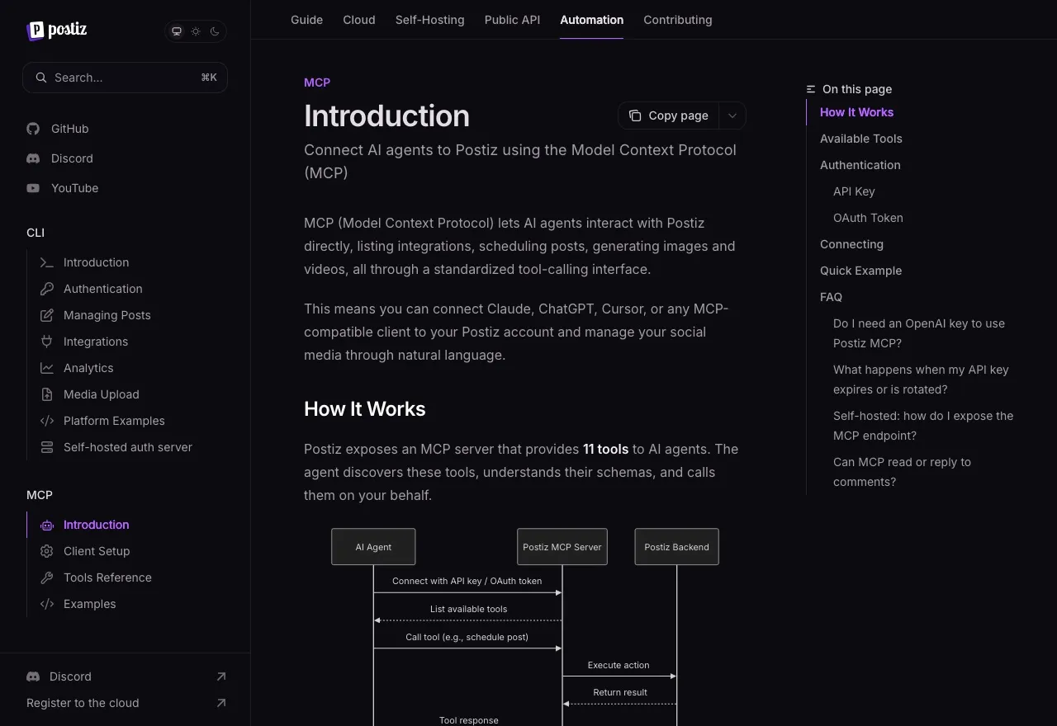Screen dimensions: 1057x726
Task: Switch to light theme sun icon
Action: click(x=196, y=31)
